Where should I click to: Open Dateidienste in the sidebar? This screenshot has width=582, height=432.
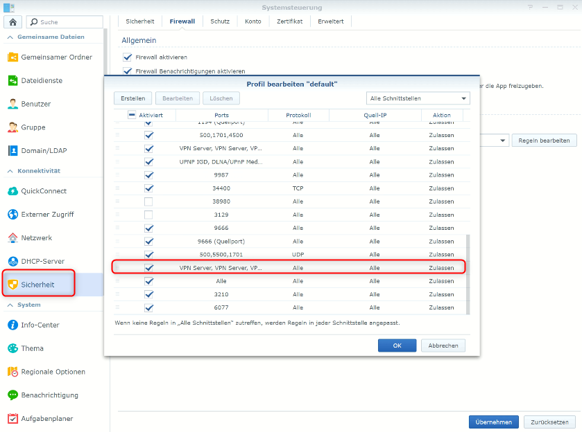pyautogui.click(x=42, y=81)
